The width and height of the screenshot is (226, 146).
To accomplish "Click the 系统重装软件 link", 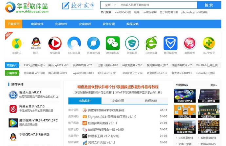I will coord(208,138).
